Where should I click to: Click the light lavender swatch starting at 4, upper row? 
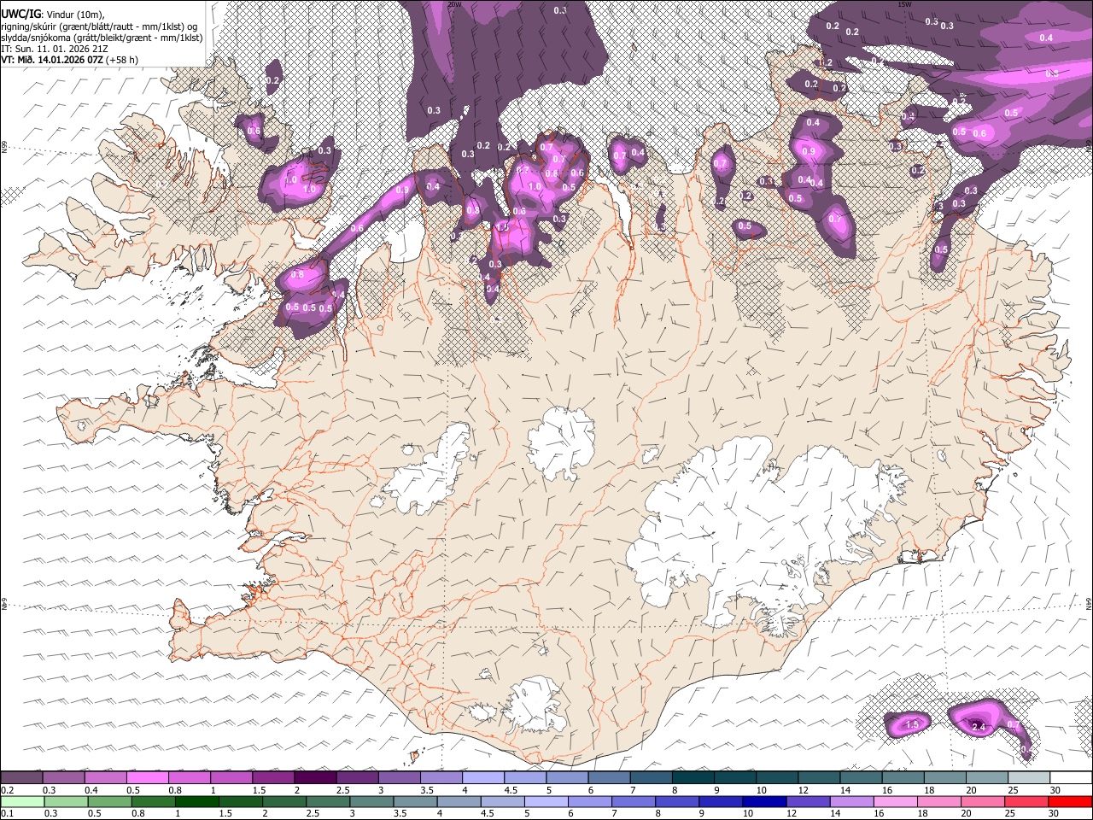click(x=483, y=778)
